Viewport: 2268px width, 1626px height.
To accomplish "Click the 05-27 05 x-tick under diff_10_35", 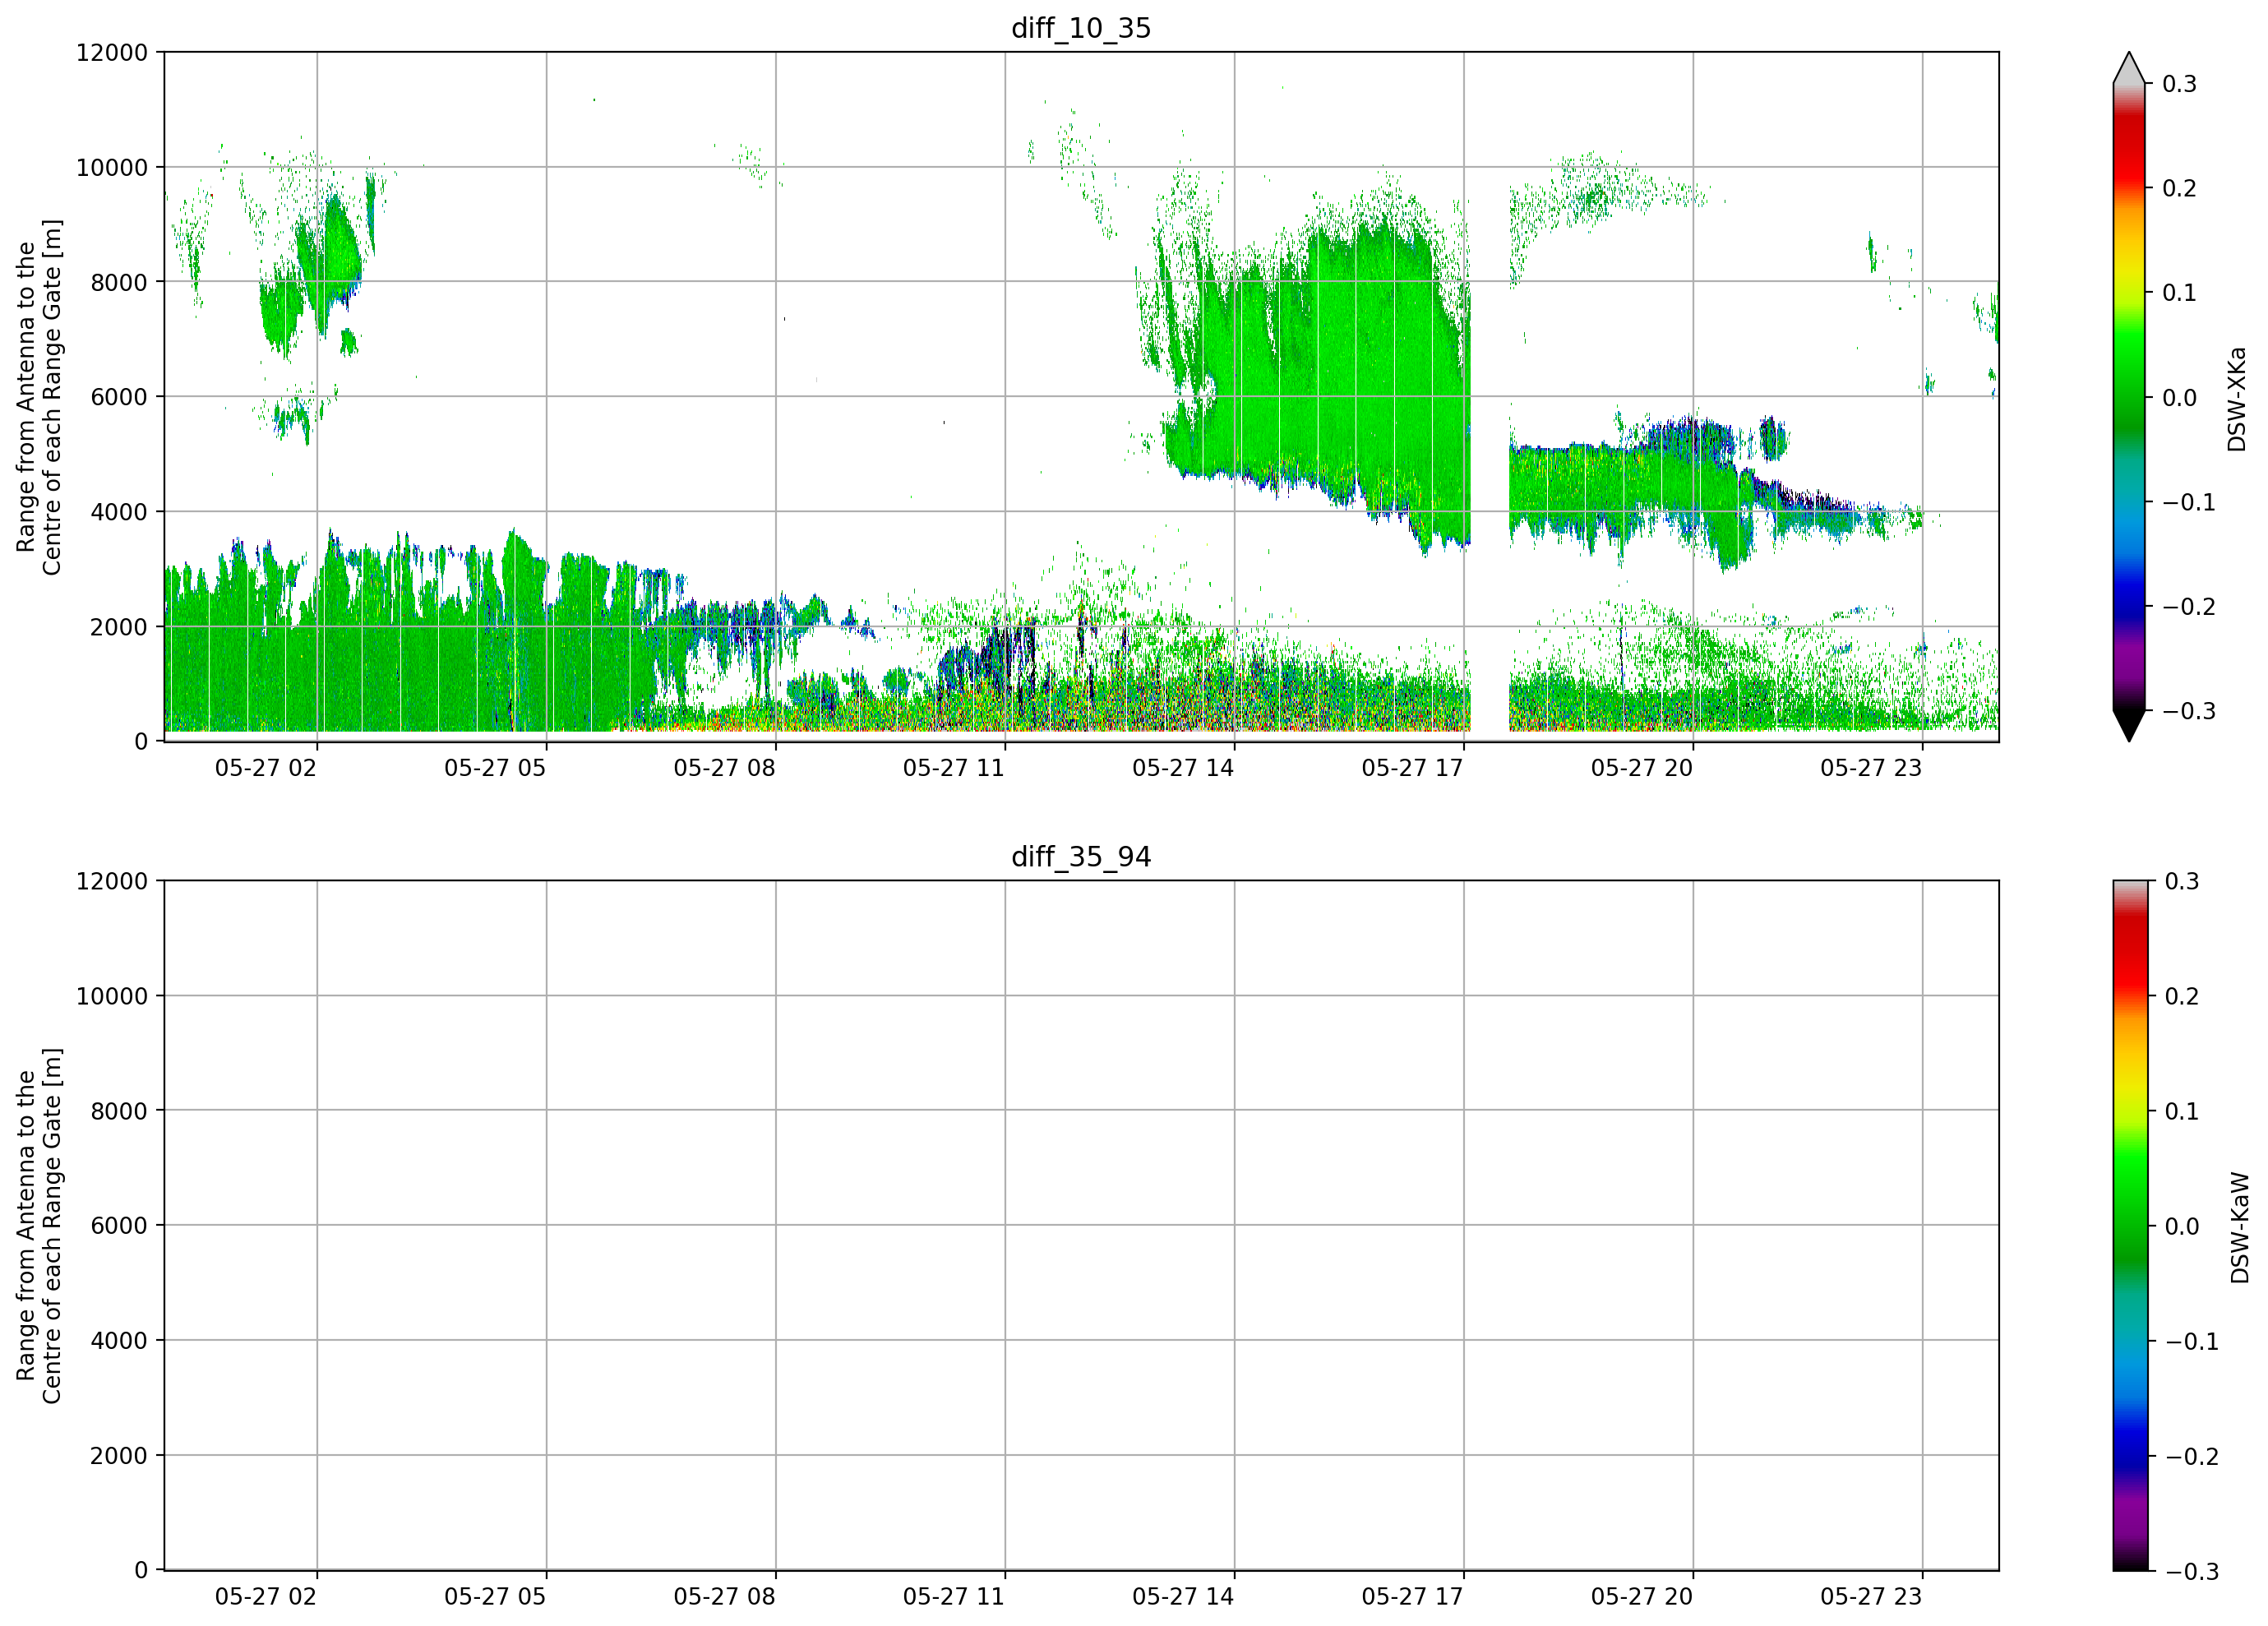I will [x=495, y=768].
